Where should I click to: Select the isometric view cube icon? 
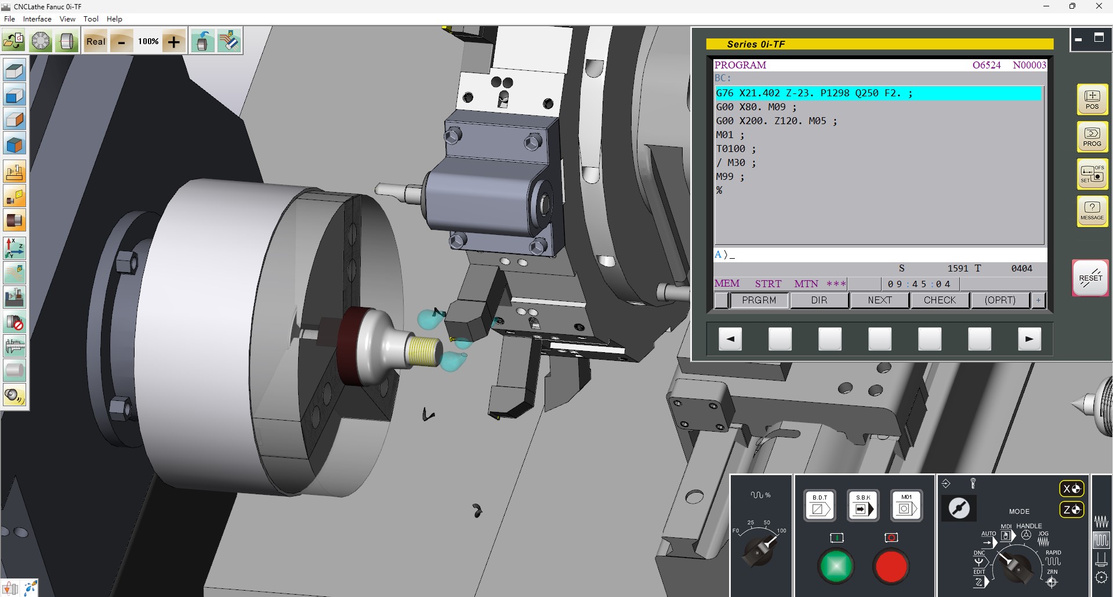14,144
